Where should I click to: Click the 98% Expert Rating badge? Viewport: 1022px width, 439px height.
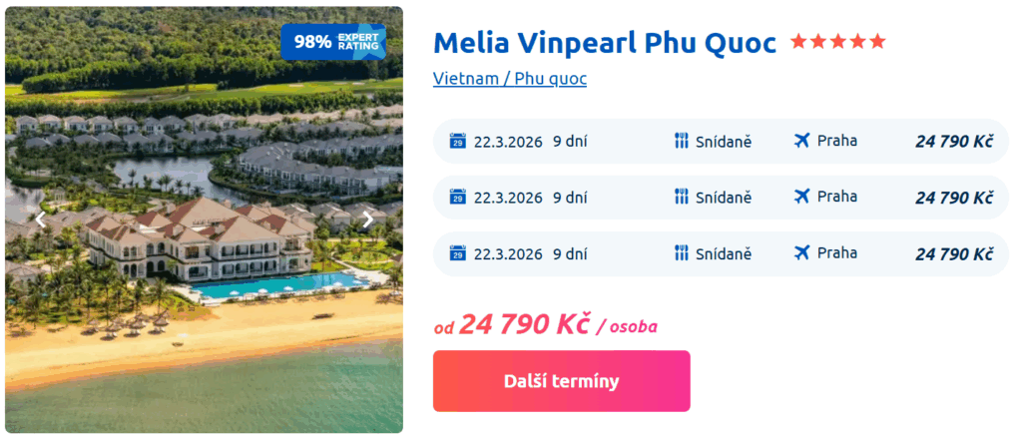pyautogui.click(x=333, y=42)
